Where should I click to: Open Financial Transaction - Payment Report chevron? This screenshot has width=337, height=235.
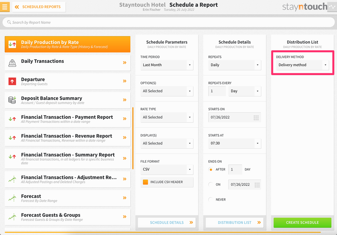coord(125,119)
